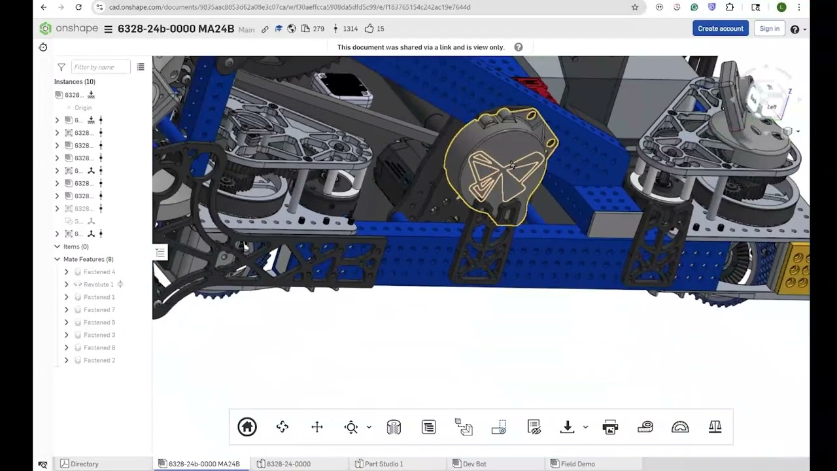
Task: Click the named positions icon
Action: pyautogui.click(x=498, y=427)
